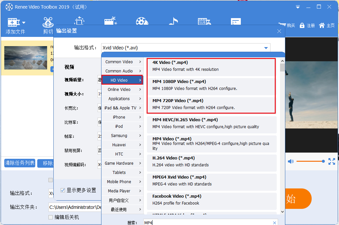Click the film reel watermark icon
This screenshot has height=225, width=339.
142,21
